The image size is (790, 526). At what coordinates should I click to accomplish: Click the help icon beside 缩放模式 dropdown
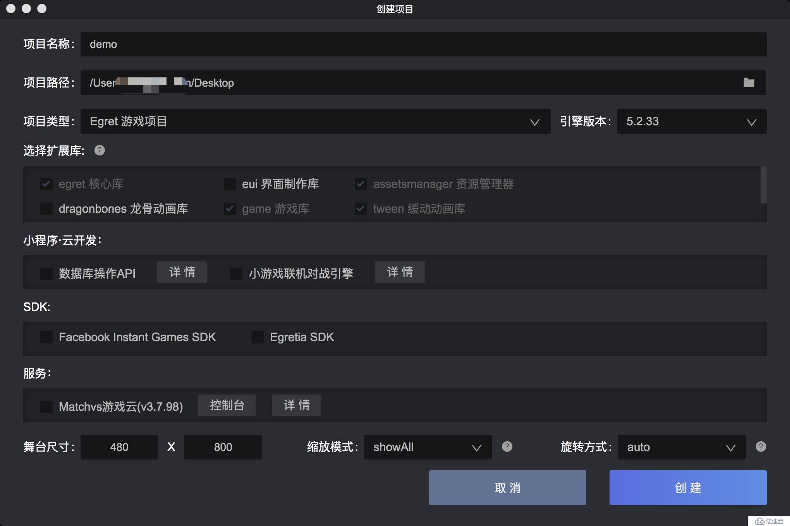(x=507, y=446)
